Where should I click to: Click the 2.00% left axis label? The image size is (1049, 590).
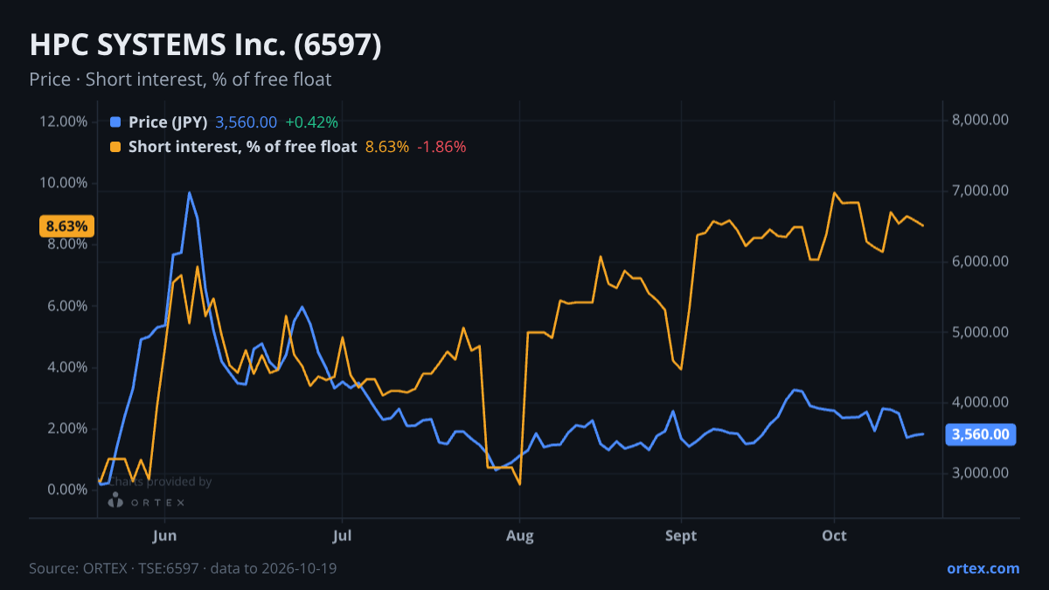(66, 428)
